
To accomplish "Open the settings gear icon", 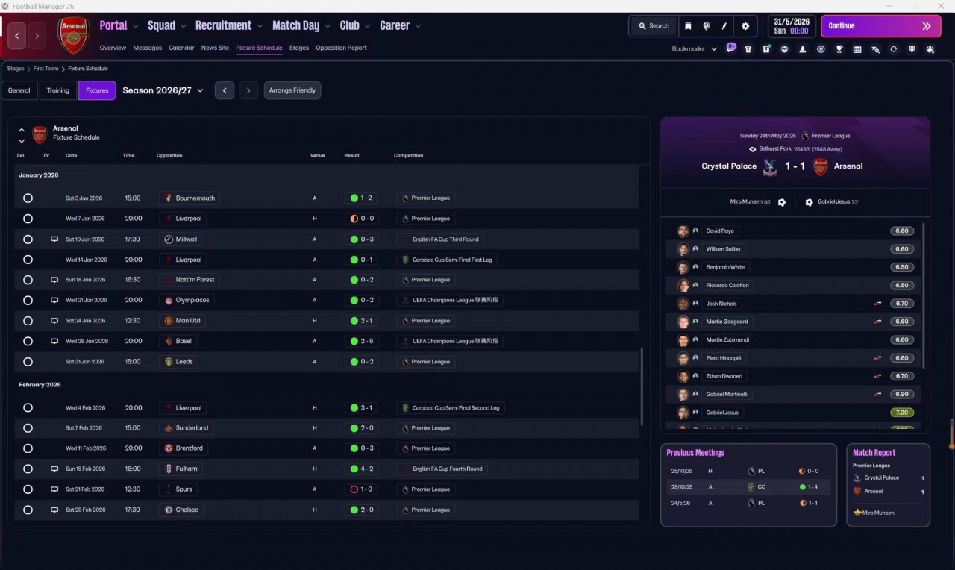I will 745,26.
